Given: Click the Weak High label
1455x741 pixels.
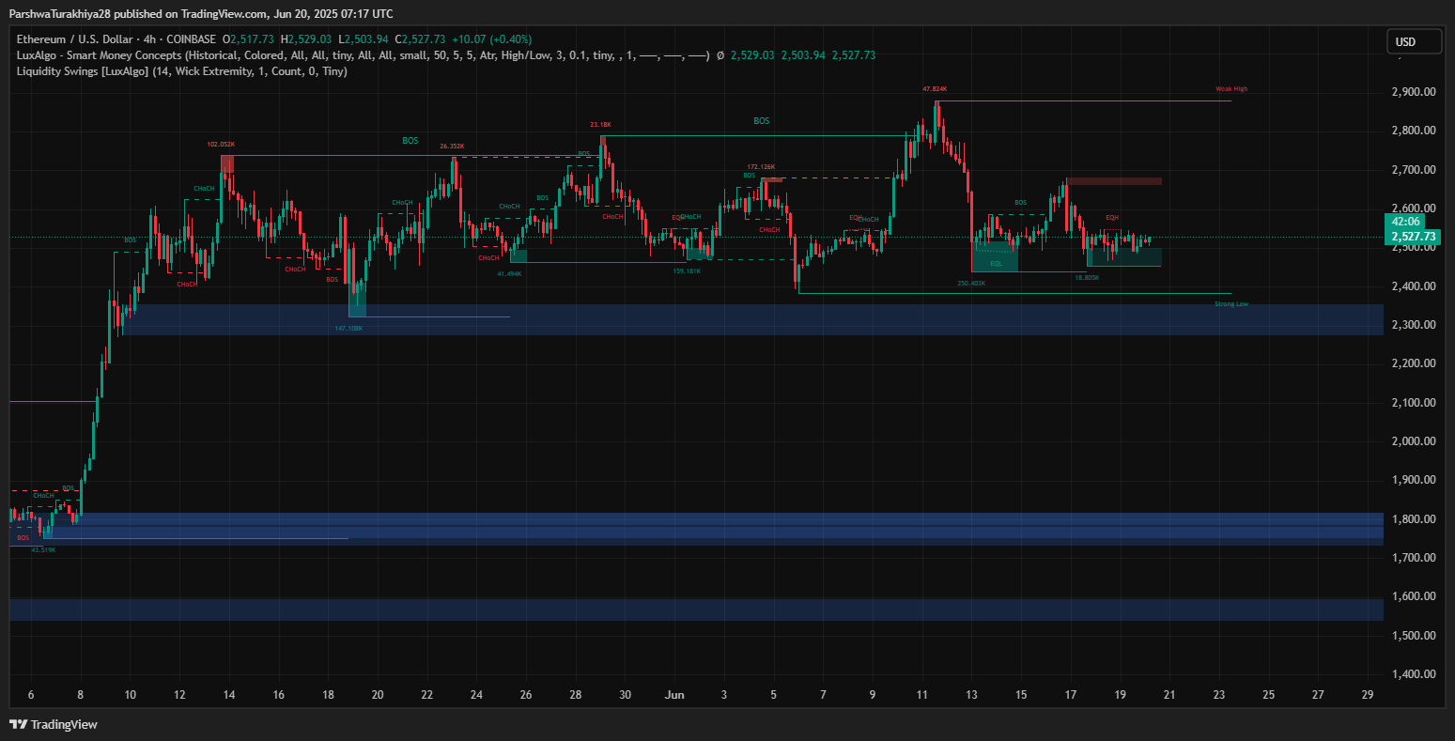Looking at the screenshot, I should click(x=1231, y=89).
